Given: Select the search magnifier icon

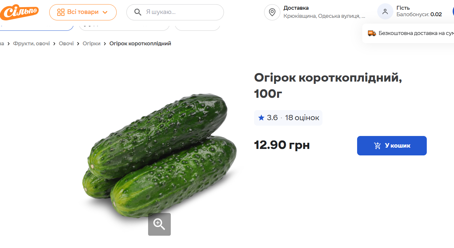Looking at the screenshot, I should [x=137, y=12].
